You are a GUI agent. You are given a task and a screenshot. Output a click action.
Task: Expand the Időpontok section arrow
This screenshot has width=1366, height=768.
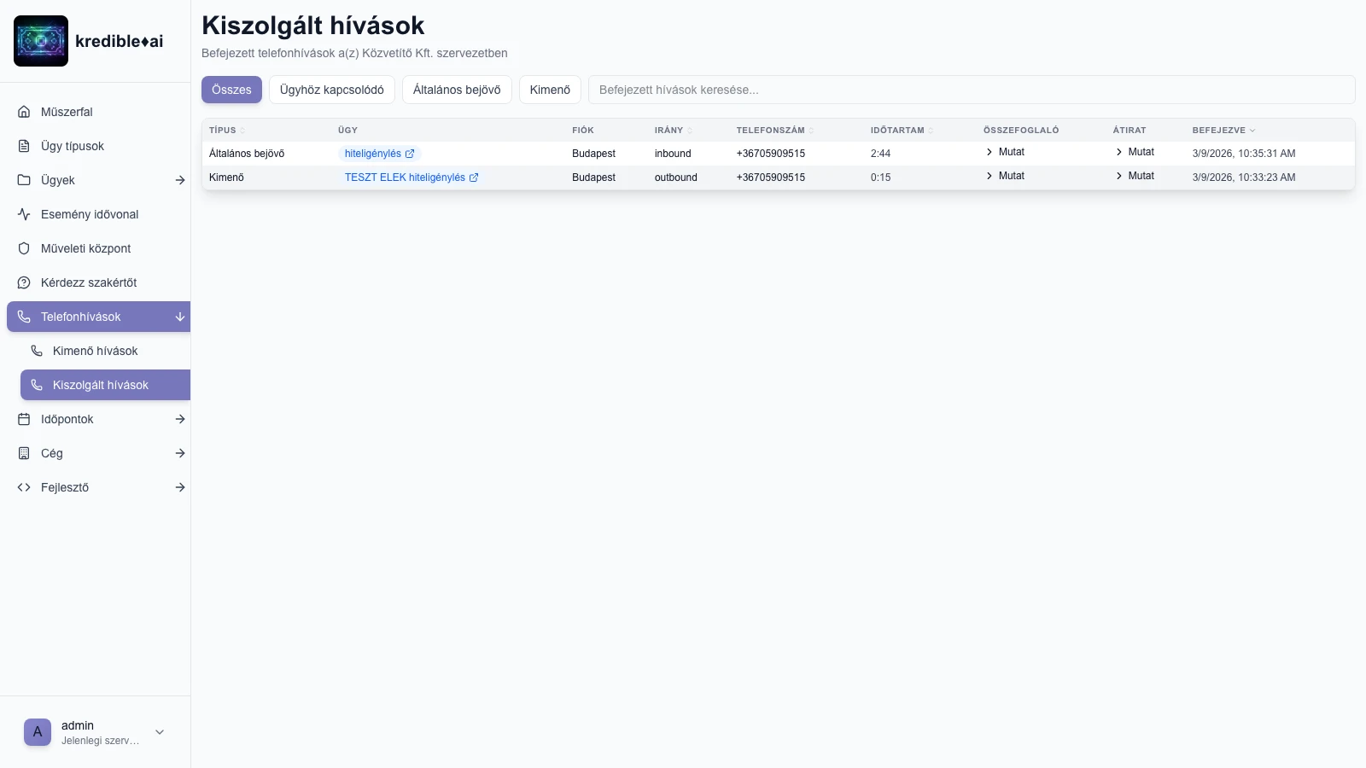tap(179, 419)
